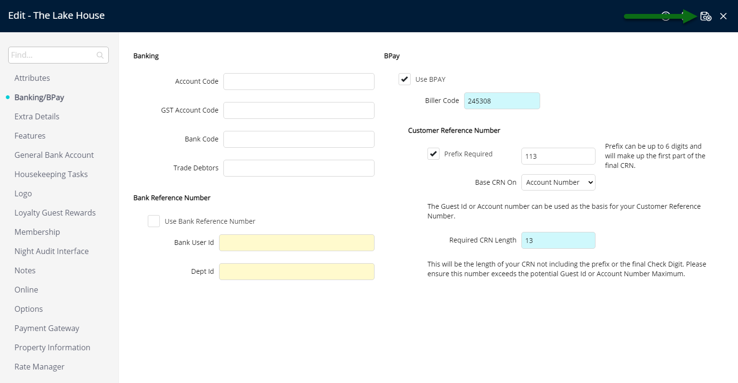Image resolution: width=738 pixels, height=383 pixels.
Task: Go to Extra Details section
Action: (x=37, y=116)
